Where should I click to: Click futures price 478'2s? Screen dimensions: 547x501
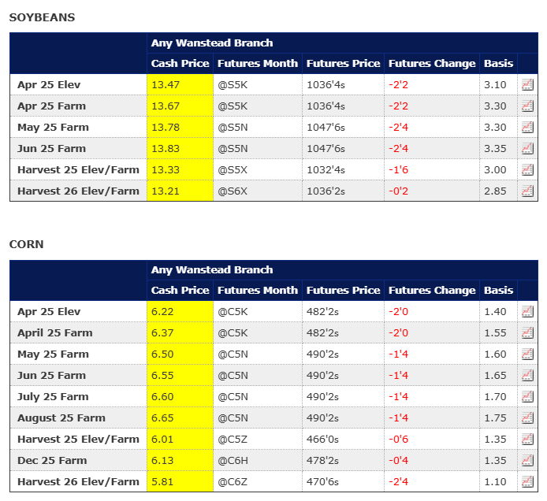pos(322,460)
